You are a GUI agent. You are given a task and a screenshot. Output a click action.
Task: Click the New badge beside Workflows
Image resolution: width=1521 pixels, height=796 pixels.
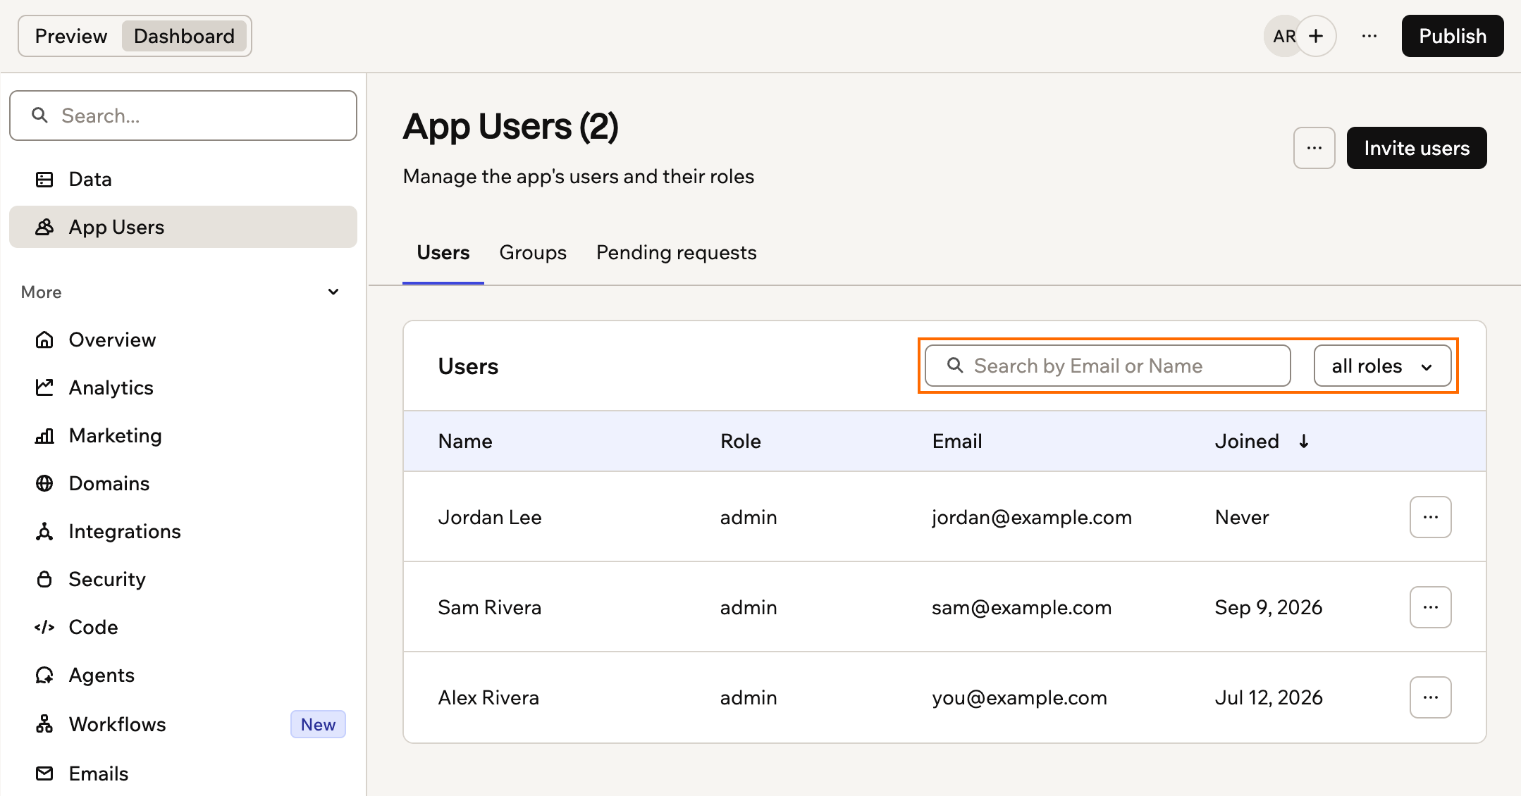point(318,724)
